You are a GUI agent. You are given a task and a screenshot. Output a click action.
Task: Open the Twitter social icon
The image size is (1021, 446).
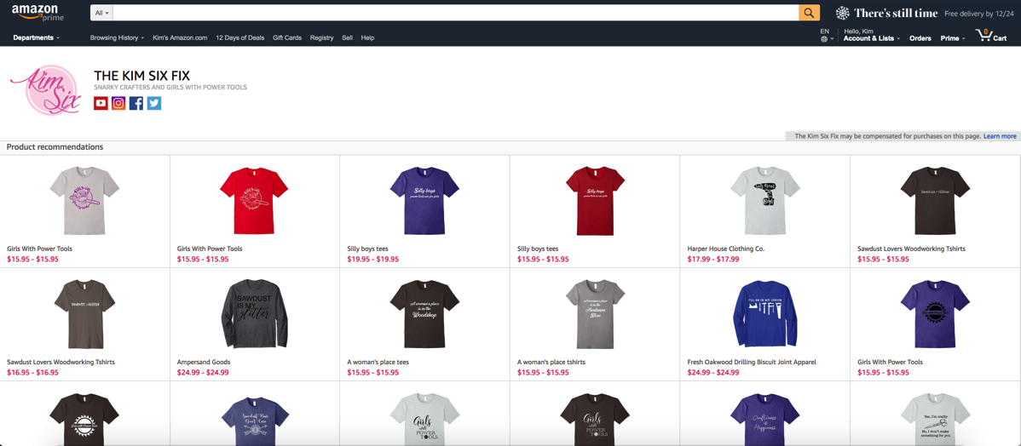click(153, 103)
